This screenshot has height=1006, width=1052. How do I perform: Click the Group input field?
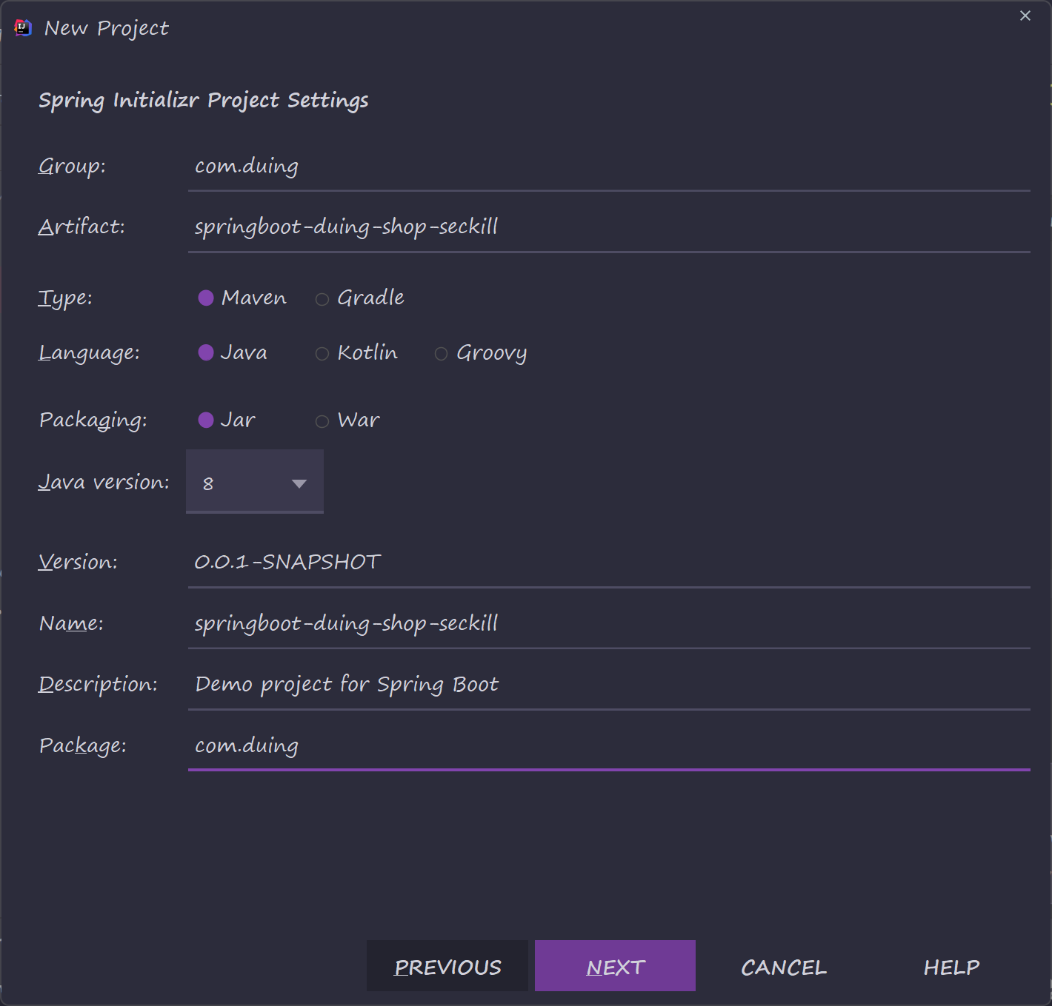coord(609,167)
